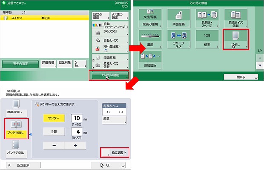Open the 自動 color mode selector
This screenshot has width=264, height=170.
click(x=108, y=25)
